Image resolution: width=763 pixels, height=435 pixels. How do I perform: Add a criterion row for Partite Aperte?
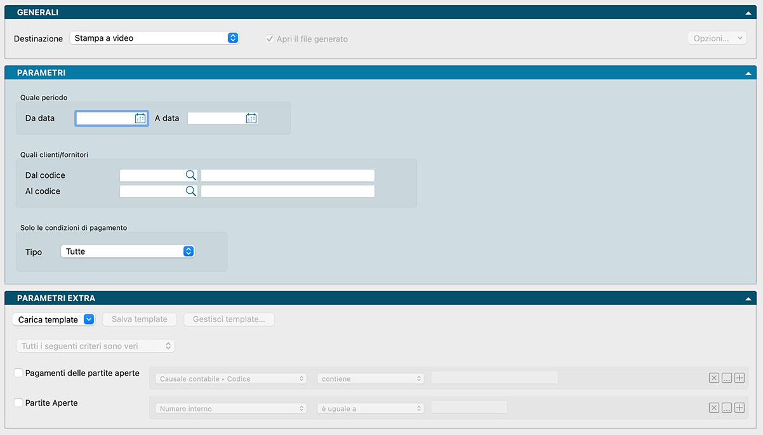(739, 408)
